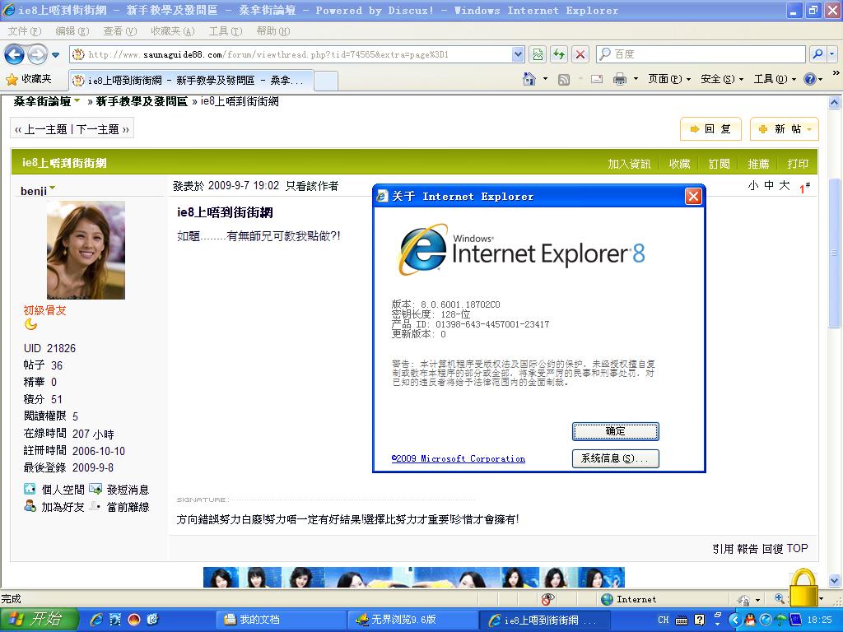Switch to 我的文档 taskbar window

(x=280, y=620)
